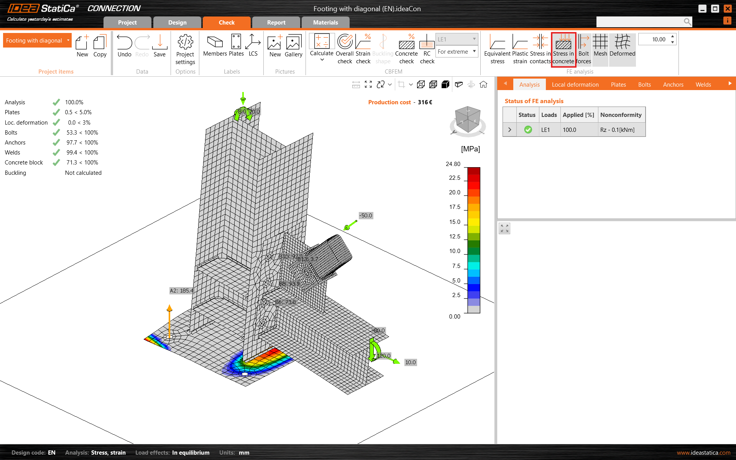Run Calculate analysis
Image resolution: width=736 pixels, height=460 pixels.
pyautogui.click(x=322, y=45)
